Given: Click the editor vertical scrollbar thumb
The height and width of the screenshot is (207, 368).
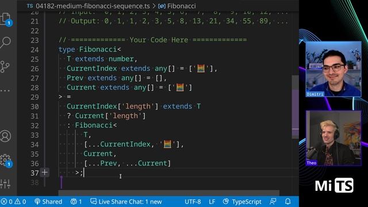Looking at the screenshot, I should point(295,107).
